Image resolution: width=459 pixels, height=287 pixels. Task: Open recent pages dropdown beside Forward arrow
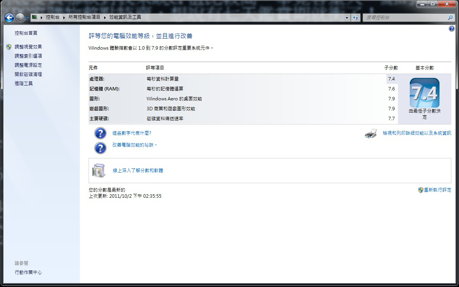(x=27, y=18)
